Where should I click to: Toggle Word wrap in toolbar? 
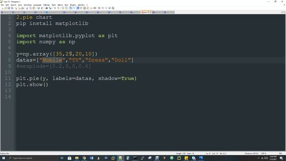click(x=71, y=8)
